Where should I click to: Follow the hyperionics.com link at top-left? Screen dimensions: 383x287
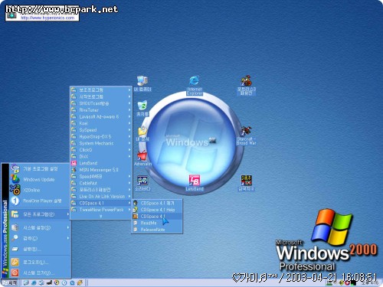47,18
